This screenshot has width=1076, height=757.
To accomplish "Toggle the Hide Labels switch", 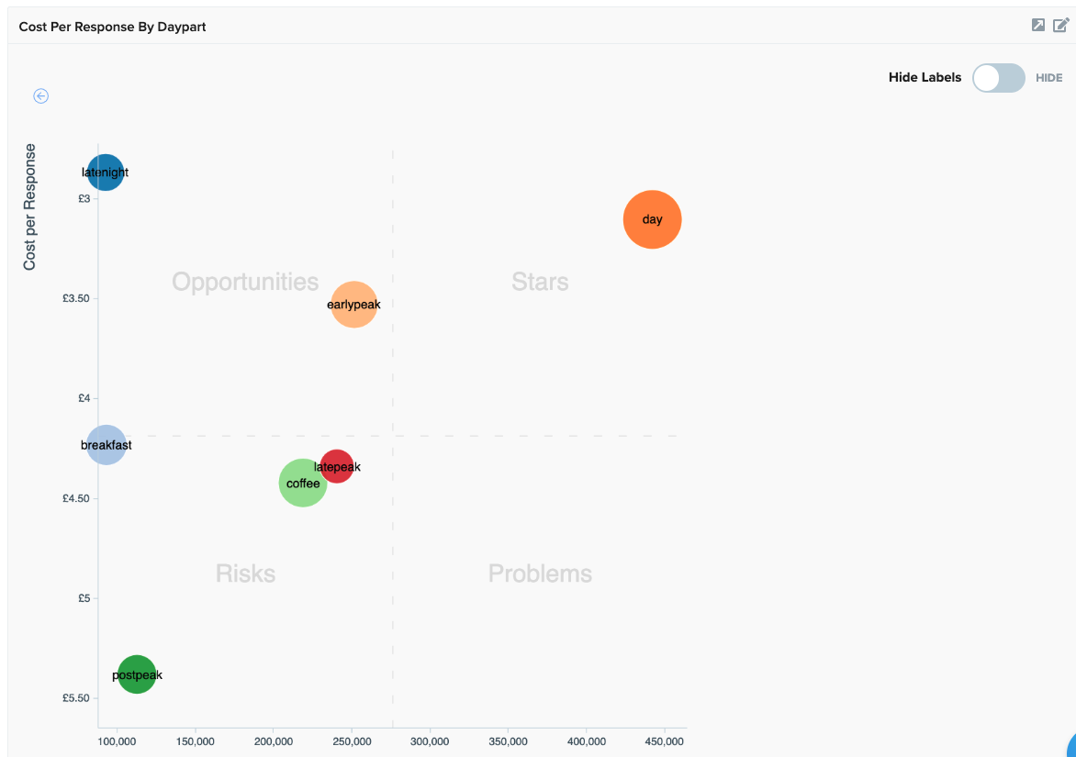I will [998, 78].
